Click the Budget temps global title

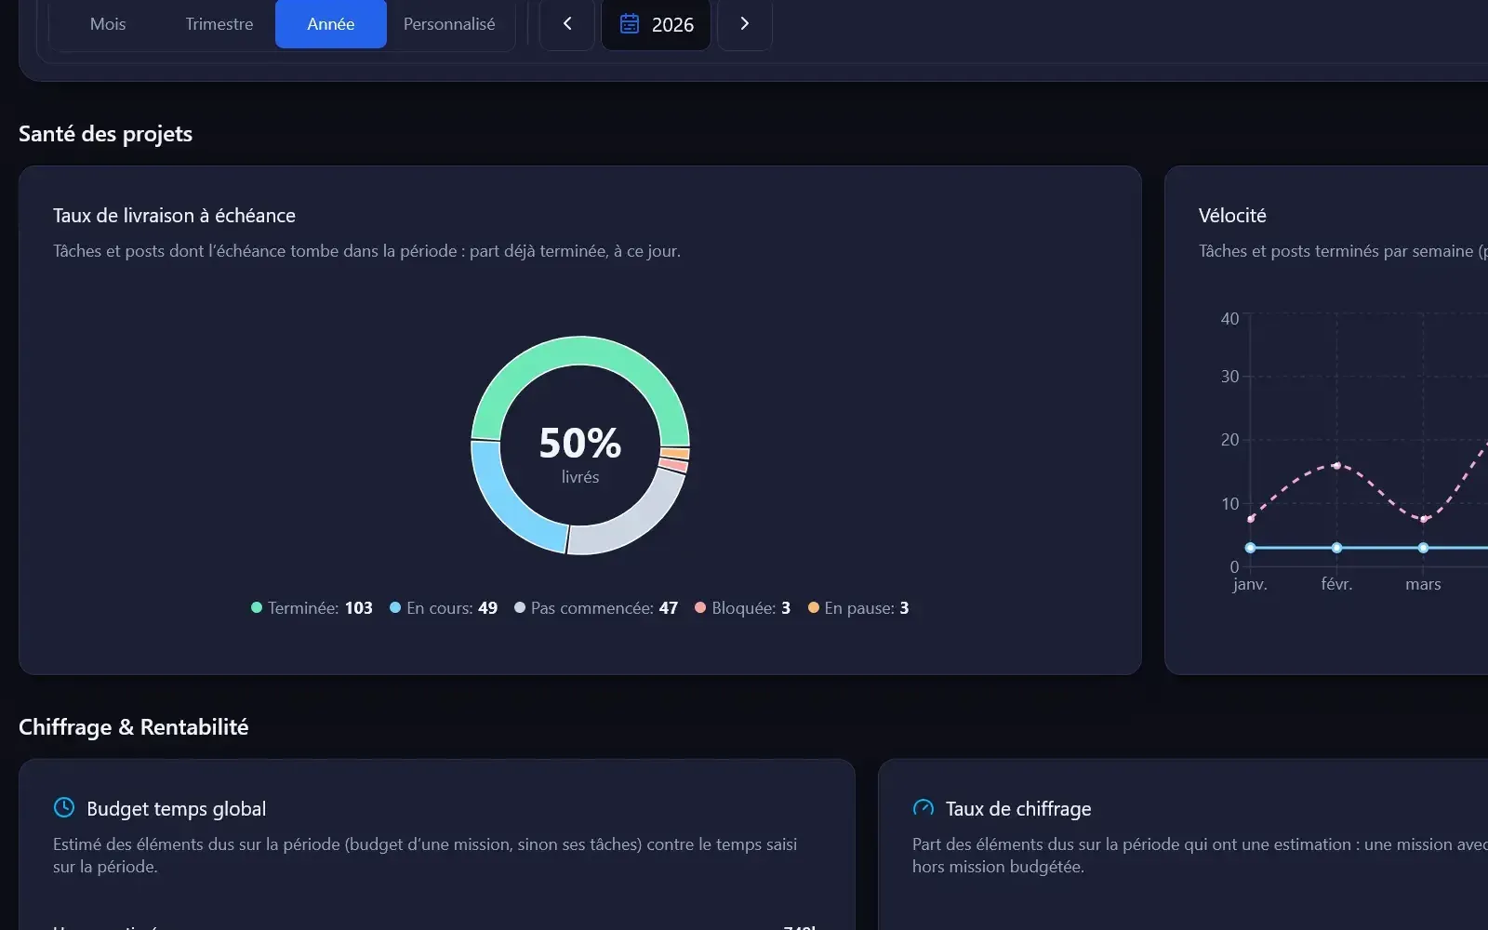pyautogui.click(x=176, y=809)
